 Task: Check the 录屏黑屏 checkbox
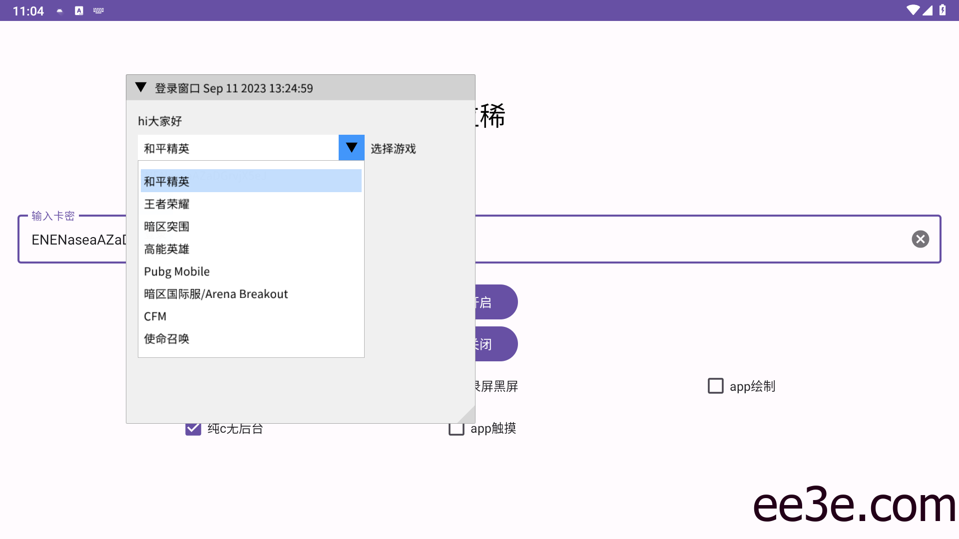(x=456, y=386)
